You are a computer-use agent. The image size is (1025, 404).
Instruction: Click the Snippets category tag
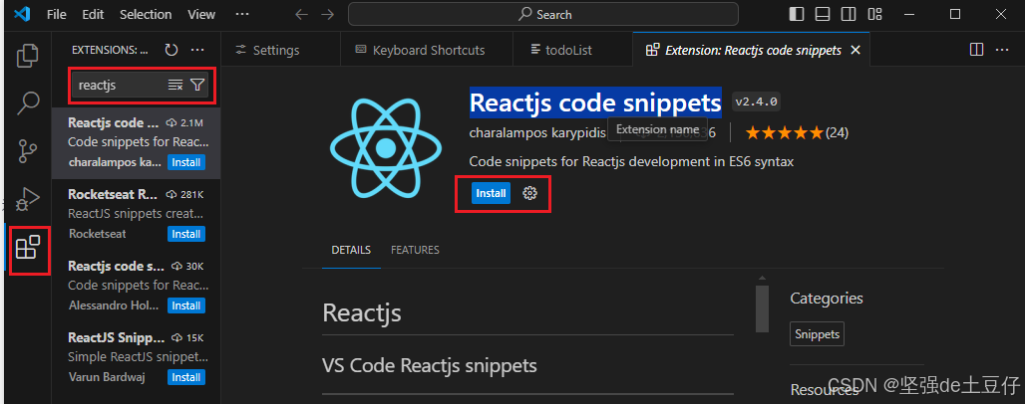coord(818,334)
